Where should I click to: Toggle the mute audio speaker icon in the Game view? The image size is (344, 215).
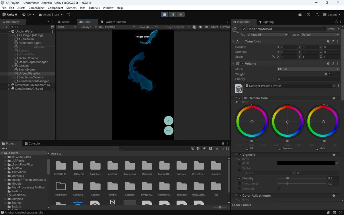[x=201, y=27]
